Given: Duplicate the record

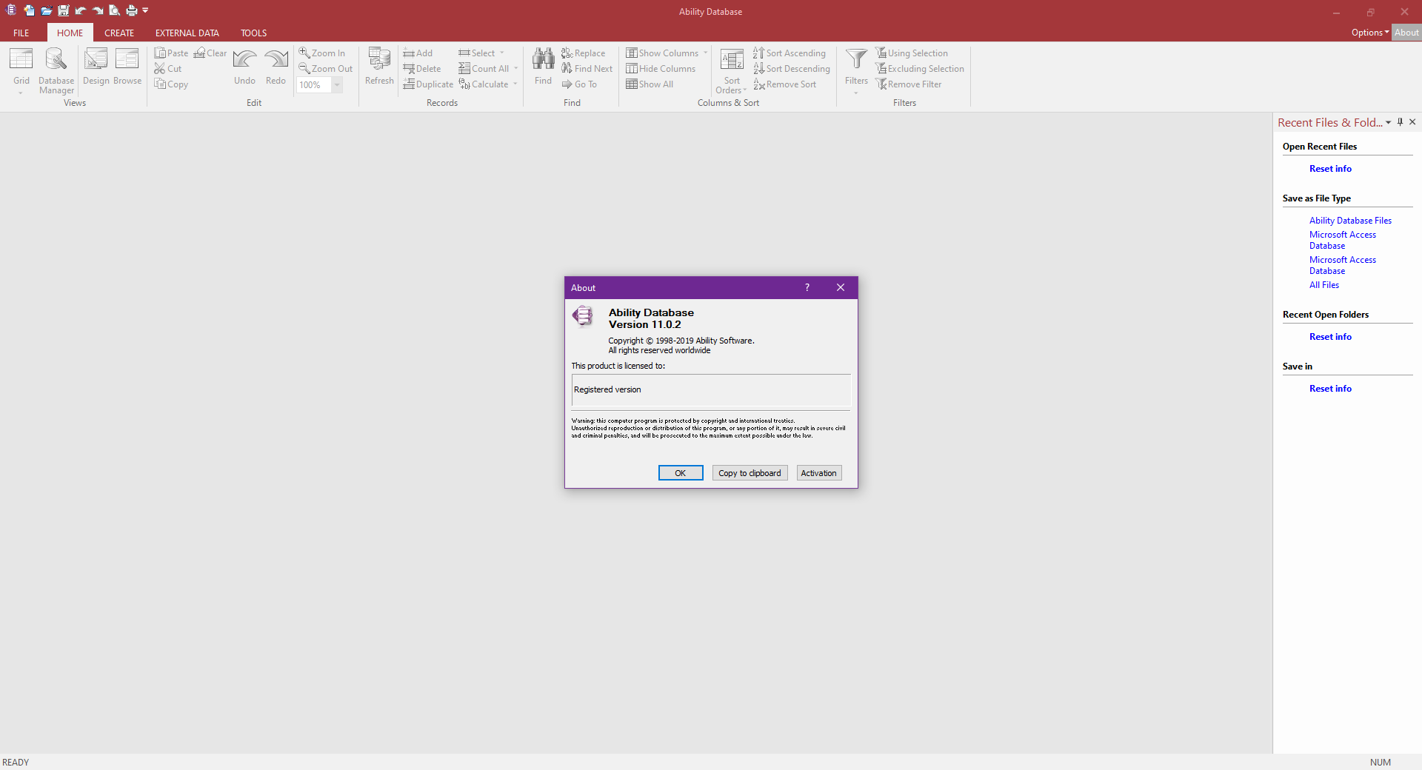Looking at the screenshot, I should click(428, 84).
